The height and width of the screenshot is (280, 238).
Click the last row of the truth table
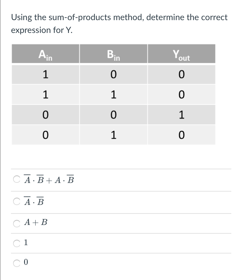coord(113,135)
